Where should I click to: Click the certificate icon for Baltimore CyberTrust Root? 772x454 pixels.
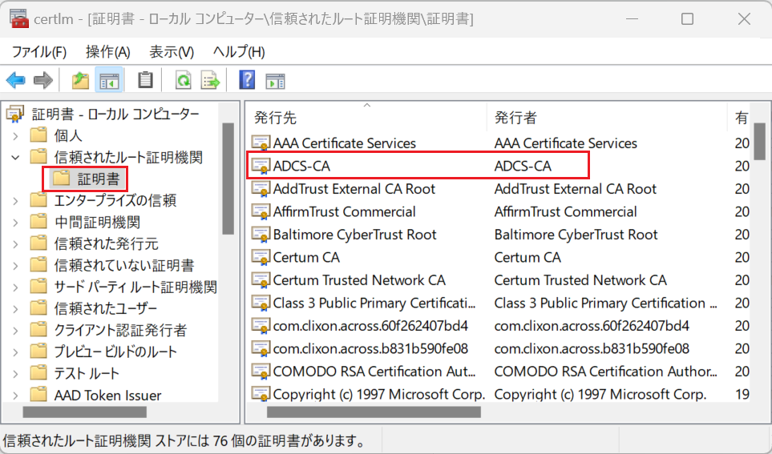click(261, 235)
